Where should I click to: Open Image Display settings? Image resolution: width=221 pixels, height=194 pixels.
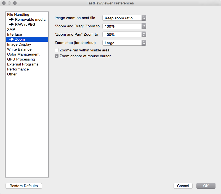[x=27, y=44]
